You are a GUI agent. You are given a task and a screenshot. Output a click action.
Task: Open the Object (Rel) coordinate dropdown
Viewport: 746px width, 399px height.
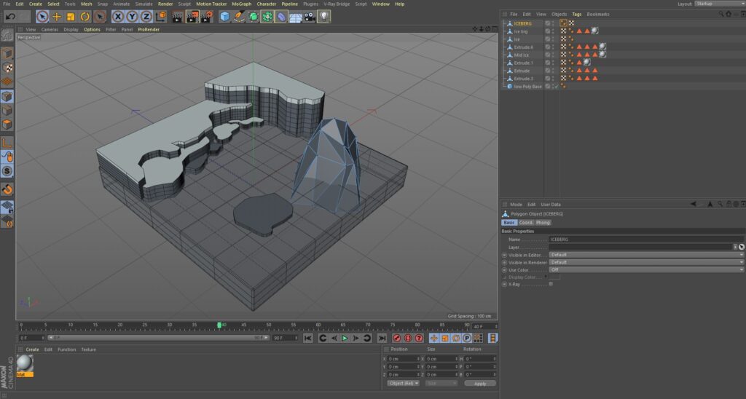pyautogui.click(x=404, y=383)
